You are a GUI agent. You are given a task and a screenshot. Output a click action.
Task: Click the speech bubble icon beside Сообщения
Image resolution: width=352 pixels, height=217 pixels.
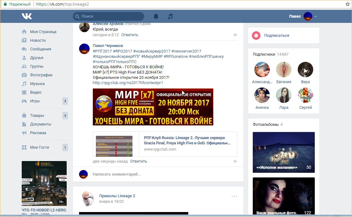pyautogui.click(x=24, y=49)
